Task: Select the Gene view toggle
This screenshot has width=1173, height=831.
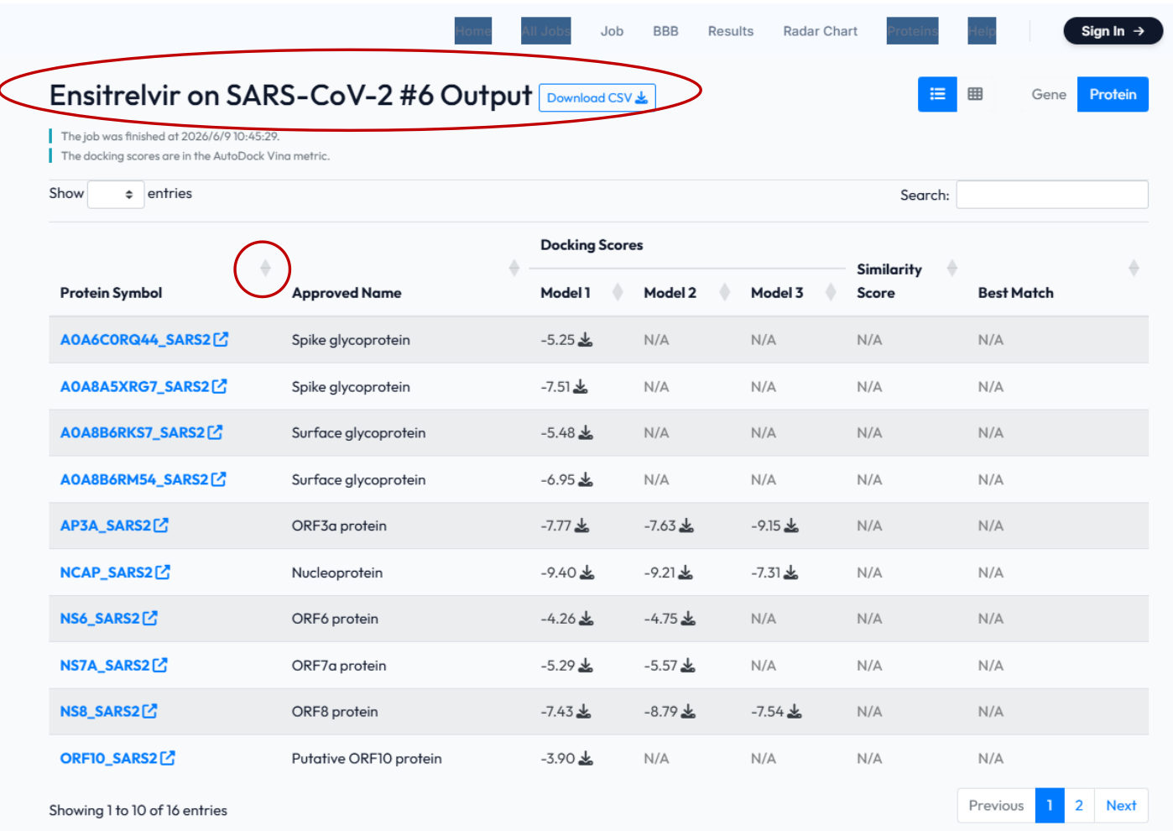Action: (x=1049, y=94)
